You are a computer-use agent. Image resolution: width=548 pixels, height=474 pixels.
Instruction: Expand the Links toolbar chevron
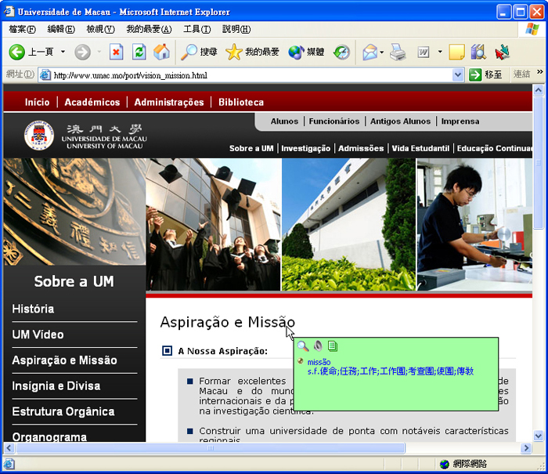tap(540, 72)
